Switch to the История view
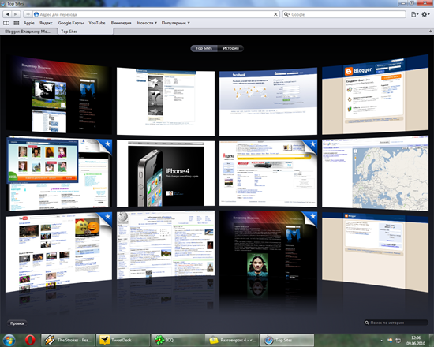The image size is (434, 347). click(x=230, y=48)
